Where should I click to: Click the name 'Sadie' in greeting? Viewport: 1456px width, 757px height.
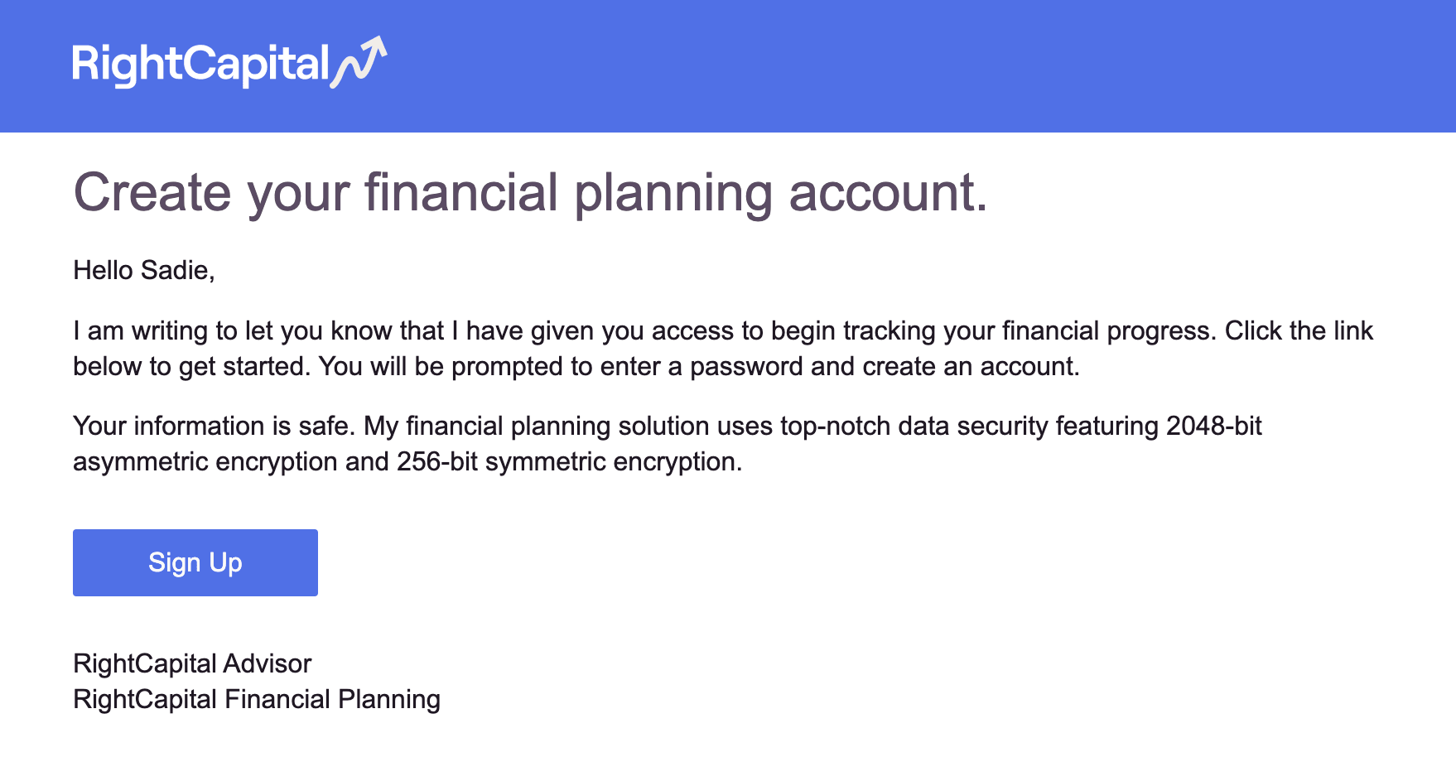click(x=176, y=270)
